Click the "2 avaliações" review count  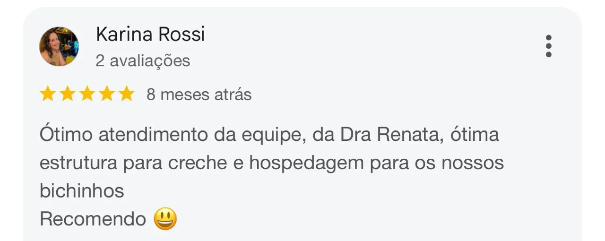(x=143, y=61)
